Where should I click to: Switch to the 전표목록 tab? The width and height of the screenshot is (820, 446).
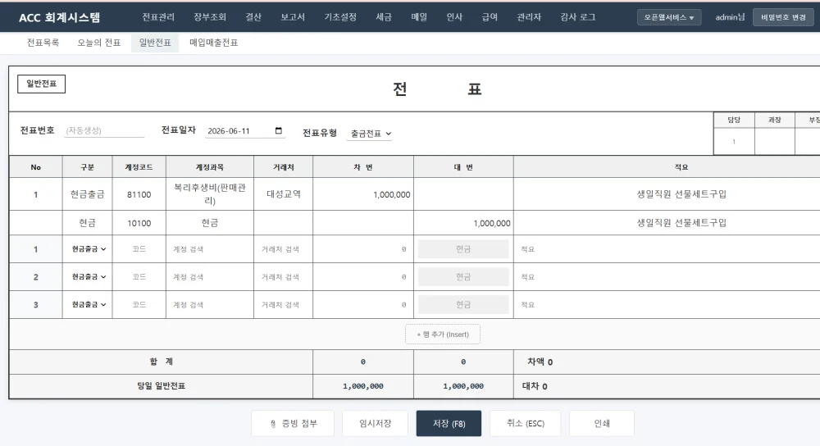coord(43,43)
